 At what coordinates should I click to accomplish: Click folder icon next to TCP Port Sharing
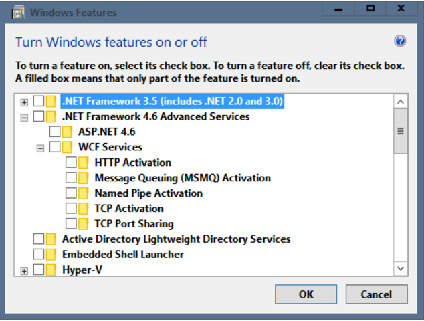coord(84,224)
